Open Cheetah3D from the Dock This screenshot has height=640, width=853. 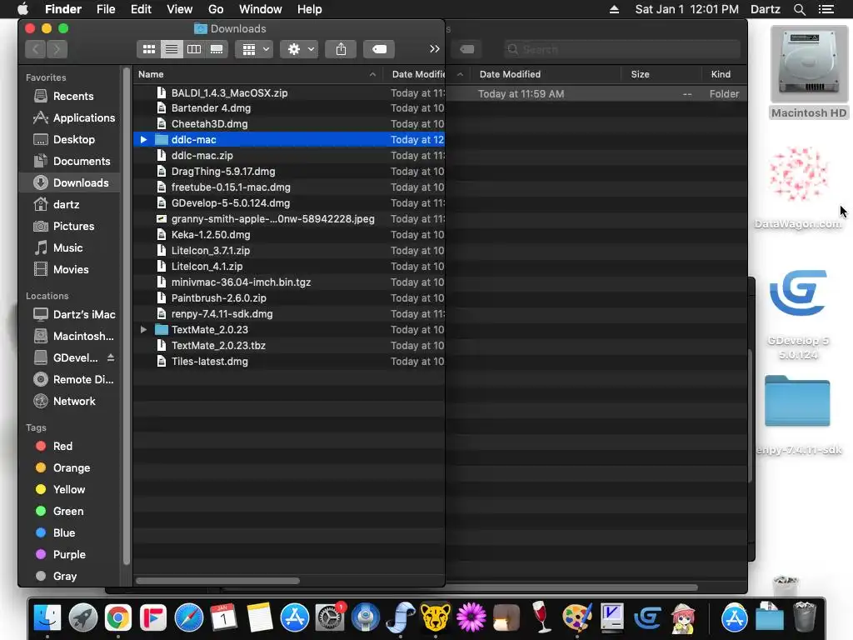coord(435,617)
